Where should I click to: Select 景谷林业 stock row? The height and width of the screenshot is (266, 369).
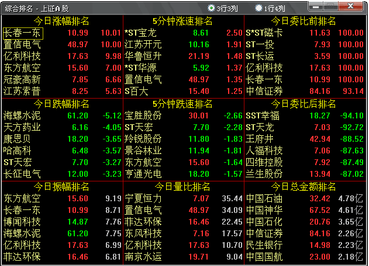(183, 150)
